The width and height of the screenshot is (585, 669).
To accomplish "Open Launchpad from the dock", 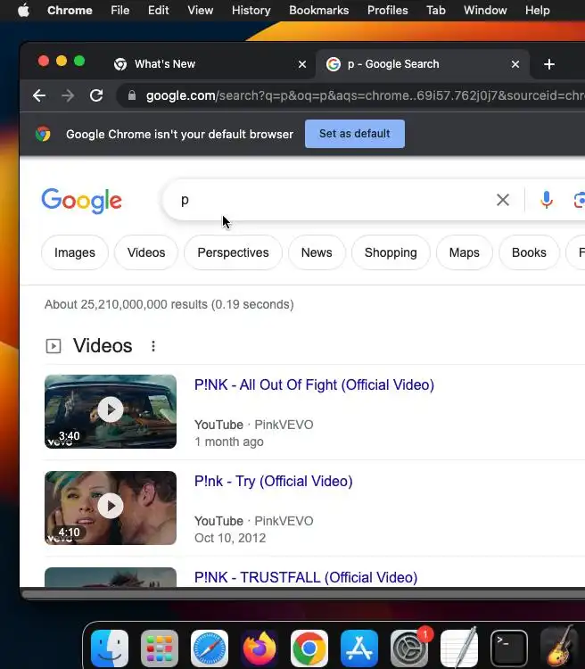I will tap(160, 648).
